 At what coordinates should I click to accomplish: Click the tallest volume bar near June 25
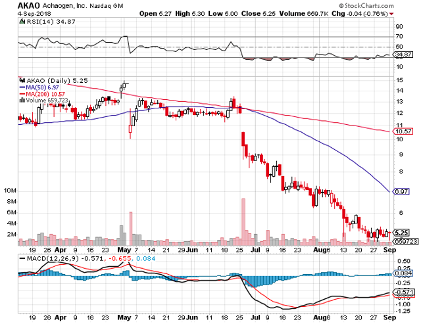pos(243,222)
